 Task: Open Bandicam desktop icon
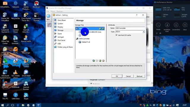click(37, 4)
